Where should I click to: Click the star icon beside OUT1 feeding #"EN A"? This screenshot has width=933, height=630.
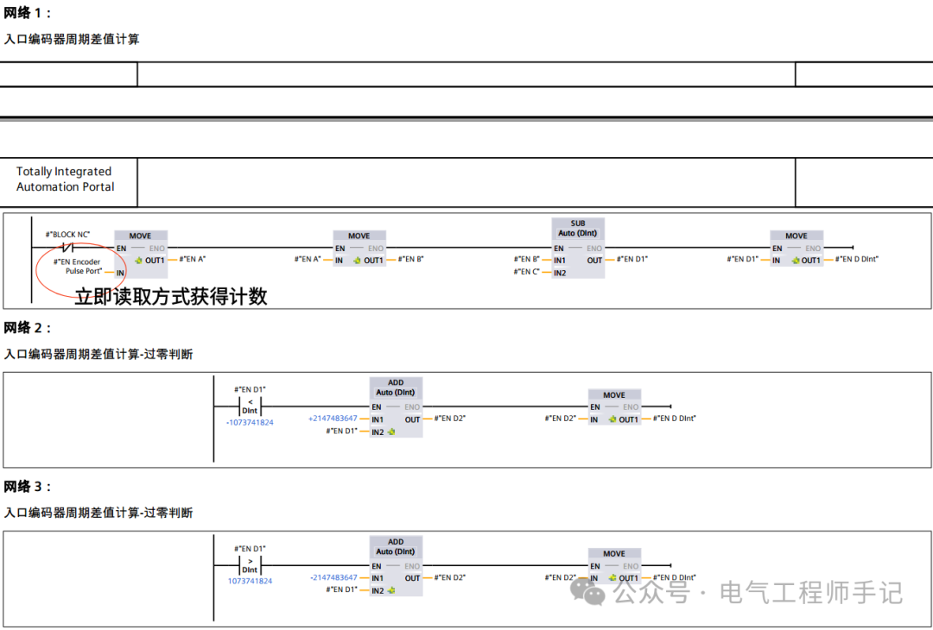coord(138,261)
